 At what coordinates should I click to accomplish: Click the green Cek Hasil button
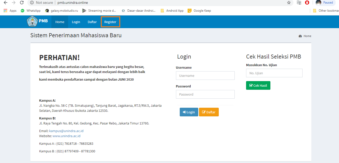point(258,85)
